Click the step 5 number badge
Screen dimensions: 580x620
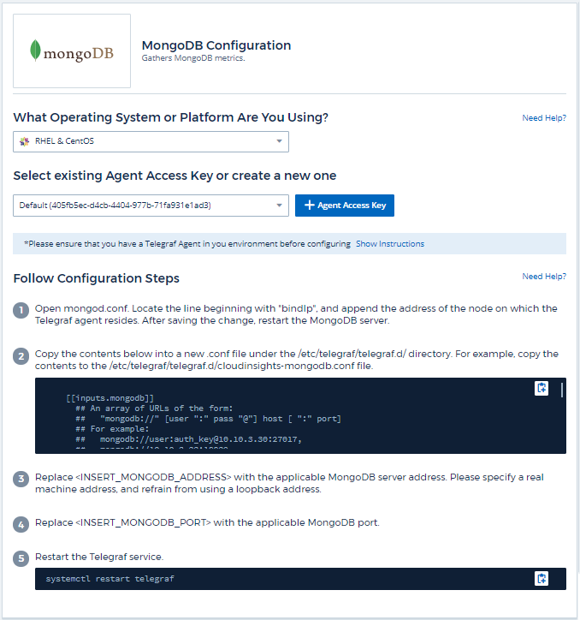click(x=21, y=557)
